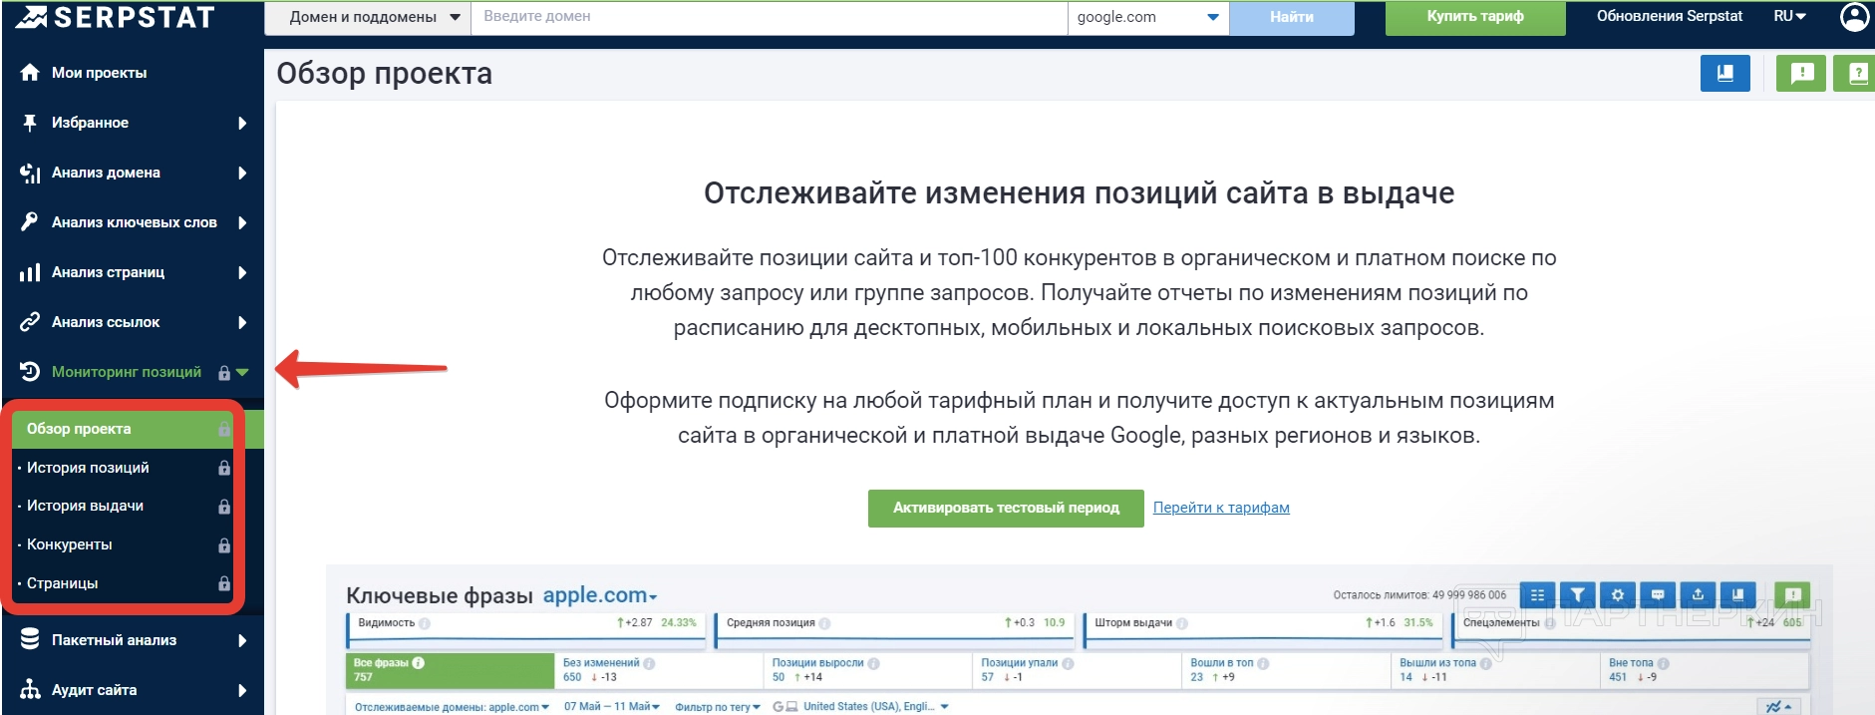Open the 07 Май – 11 Май date dropdown
The width and height of the screenshot is (1875, 715).
[612, 707]
